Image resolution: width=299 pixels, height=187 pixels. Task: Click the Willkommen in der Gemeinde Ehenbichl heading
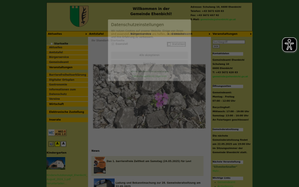click(151, 11)
